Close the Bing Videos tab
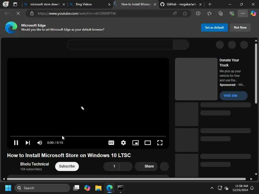 [109, 5]
